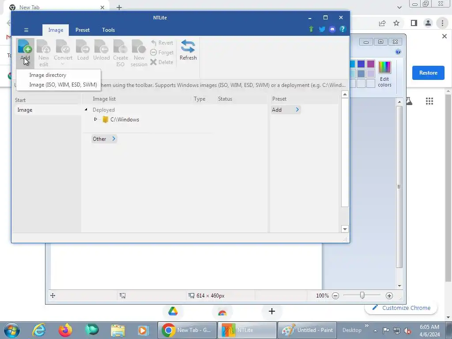The width and height of the screenshot is (452, 339).
Task: Open the Google Drive shortcut
Action: [x=173, y=311]
